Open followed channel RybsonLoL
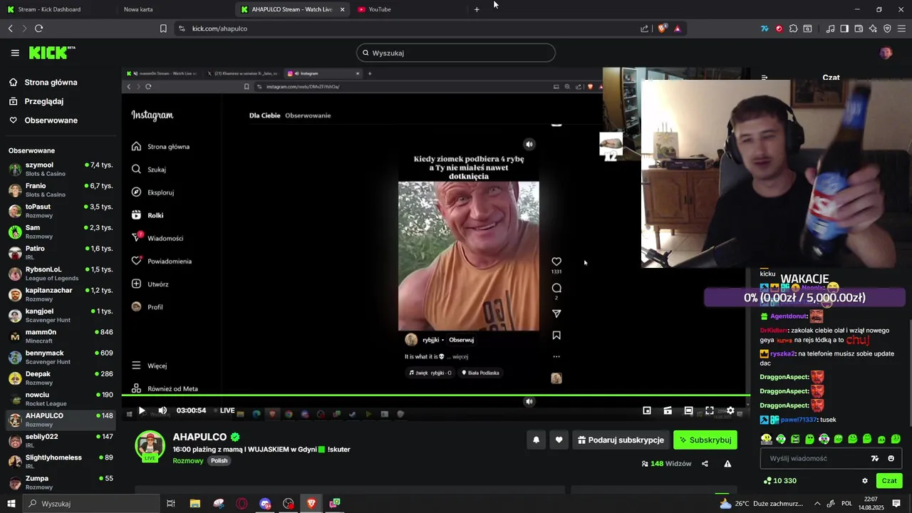Viewport: 912px width, 513px height. (61, 274)
